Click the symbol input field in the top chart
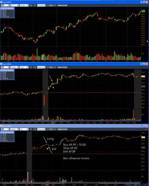Image resolution: width=149 pixels, height=186 pixels. pos(5,6)
